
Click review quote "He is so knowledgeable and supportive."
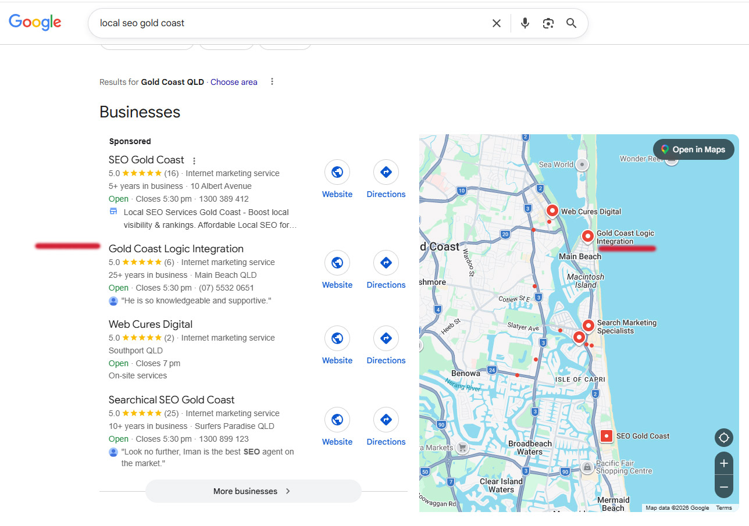pyautogui.click(x=196, y=300)
